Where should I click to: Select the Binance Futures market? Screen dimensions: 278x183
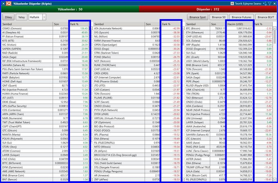coord(242,17)
